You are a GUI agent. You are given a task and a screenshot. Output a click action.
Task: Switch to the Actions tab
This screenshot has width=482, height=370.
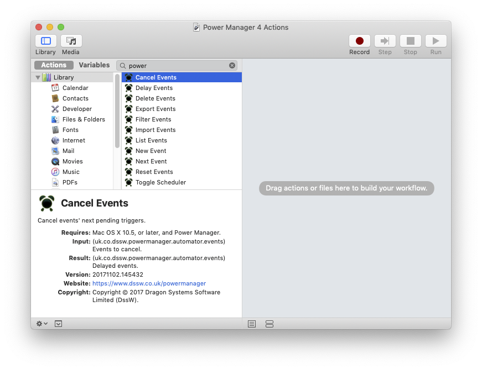pos(54,65)
